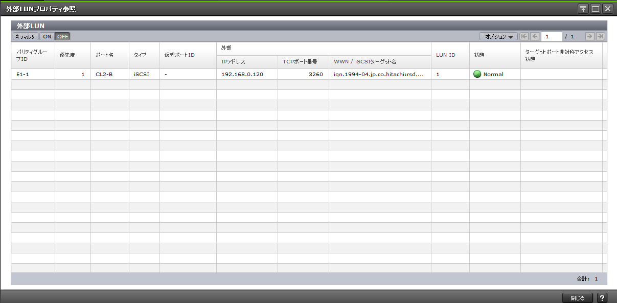Roll up the dialog using the pin-up icon

583,8
